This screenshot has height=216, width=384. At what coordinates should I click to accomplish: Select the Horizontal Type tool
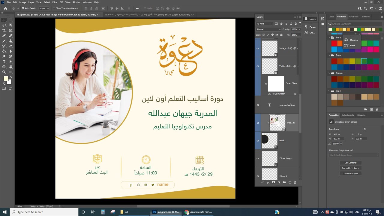(x=4, y=61)
